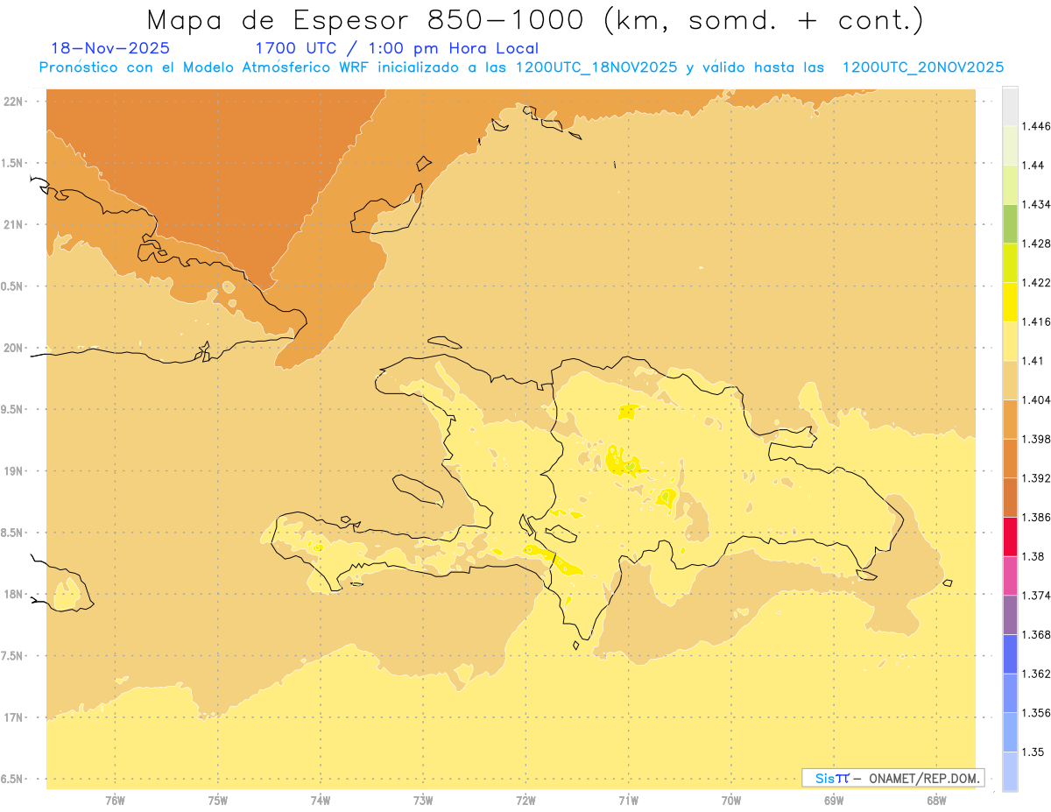Click the '1.41' scale value
Viewport: 1051px width, 812px height.
click(x=1033, y=361)
